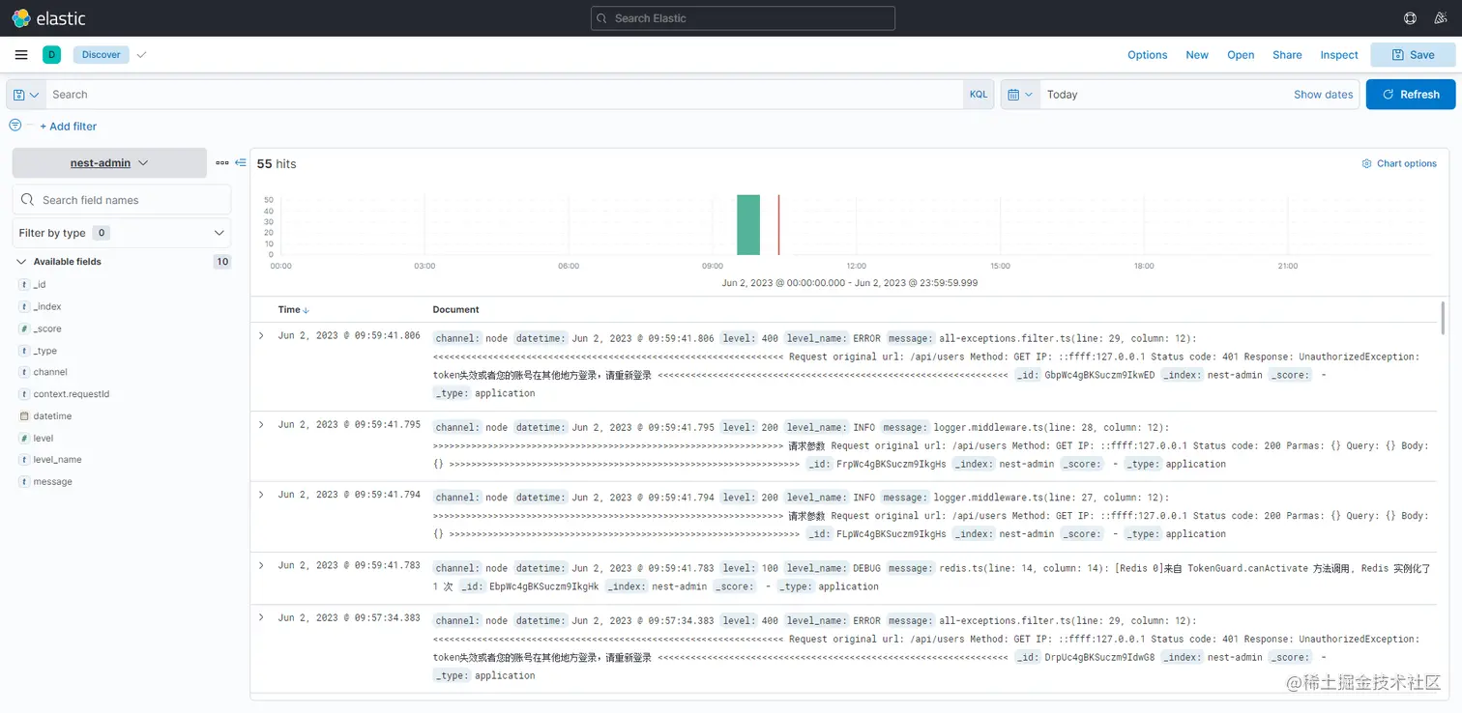
Task: Click New in the top menu
Action: (x=1197, y=55)
